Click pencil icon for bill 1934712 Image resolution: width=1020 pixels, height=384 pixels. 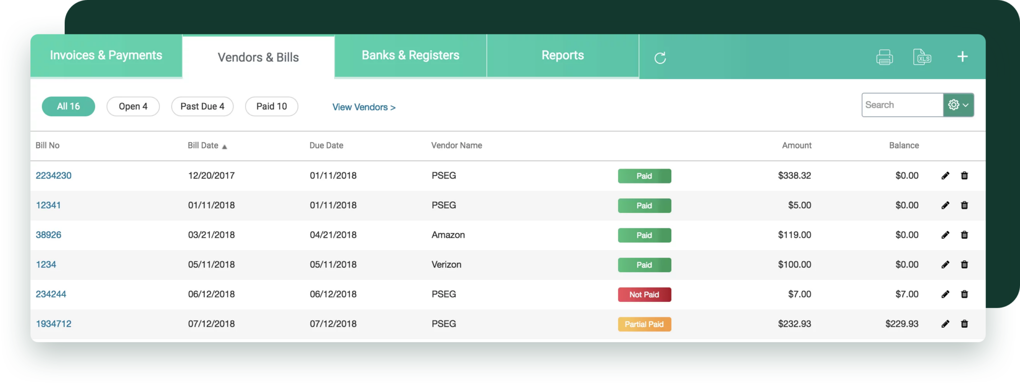(945, 324)
